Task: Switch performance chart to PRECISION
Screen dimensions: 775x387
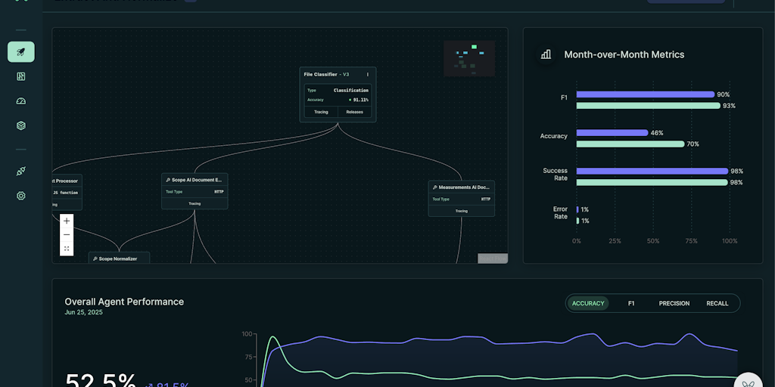Action: 674,303
